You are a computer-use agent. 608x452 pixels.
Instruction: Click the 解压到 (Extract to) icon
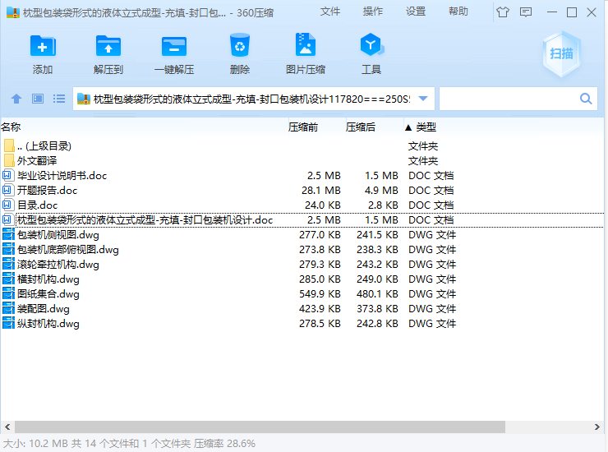tap(108, 46)
